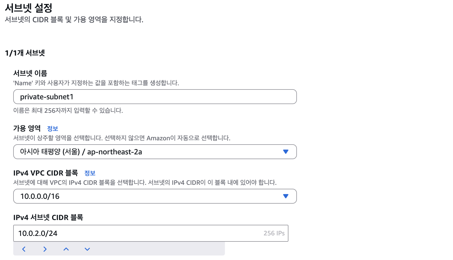Open the ap-northeast-2a availability zone selector
The height and width of the screenshot is (260, 453).
coord(155,152)
